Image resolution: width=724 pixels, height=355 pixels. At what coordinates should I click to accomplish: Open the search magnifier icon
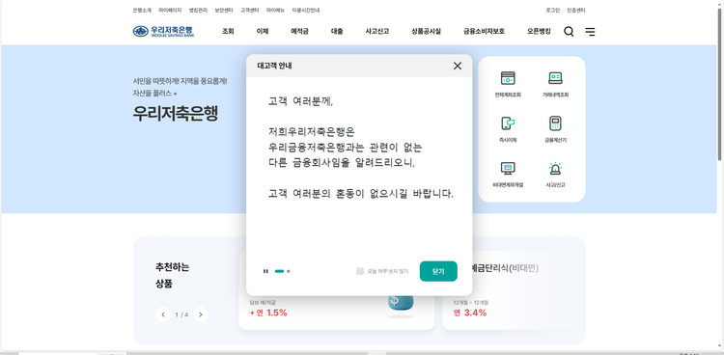[x=569, y=32]
